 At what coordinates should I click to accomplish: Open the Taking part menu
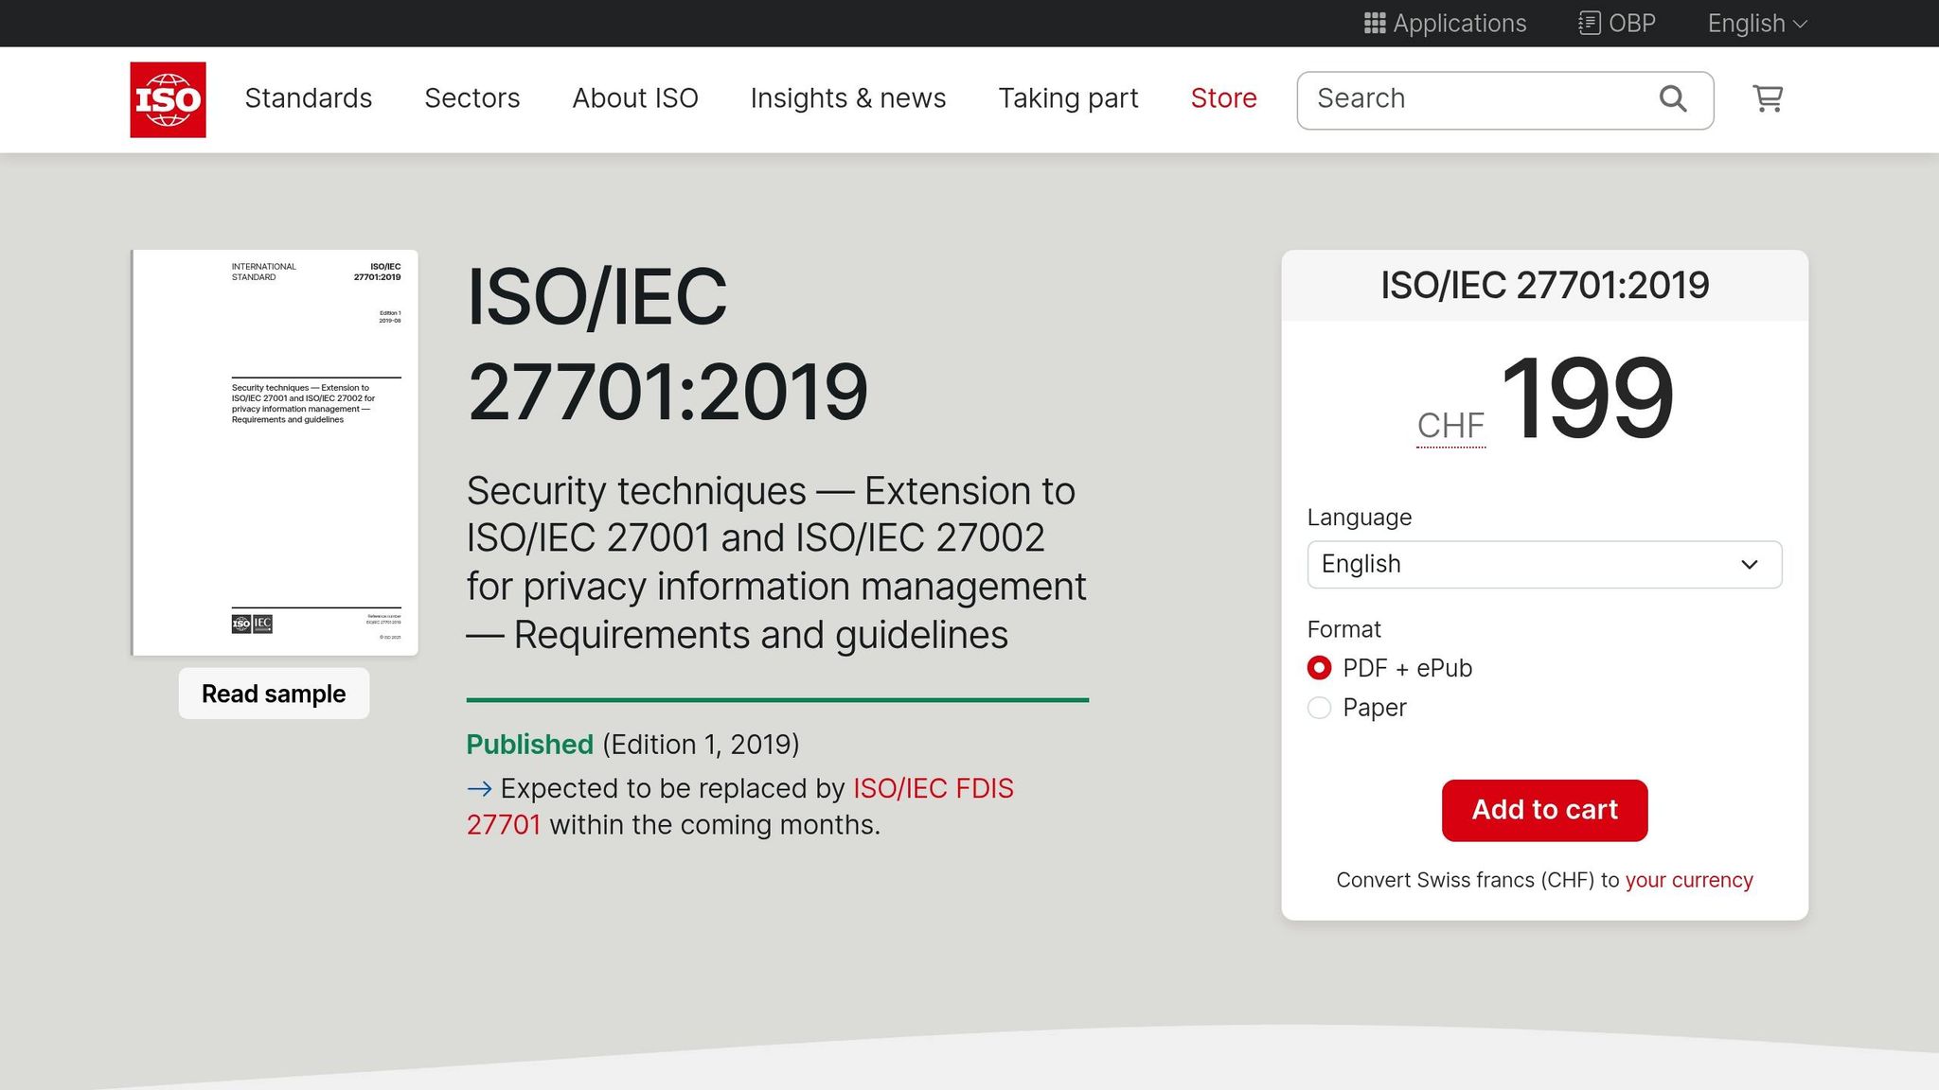pyautogui.click(x=1068, y=98)
